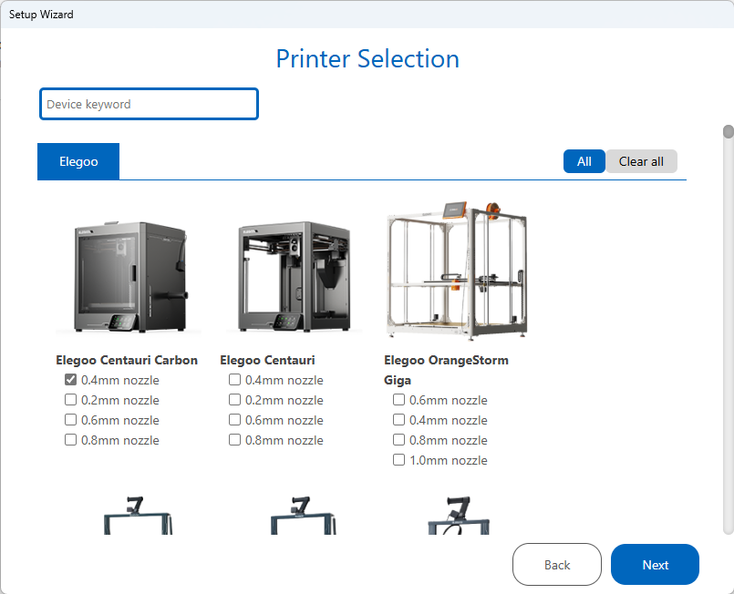Check Elegoo Centauri 0.8mm nozzle
This screenshot has width=734, height=594.
coord(234,440)
